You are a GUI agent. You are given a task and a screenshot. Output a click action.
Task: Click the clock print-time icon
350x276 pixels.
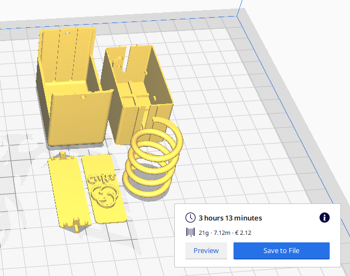pyautogui.click(x=190, y=218)
